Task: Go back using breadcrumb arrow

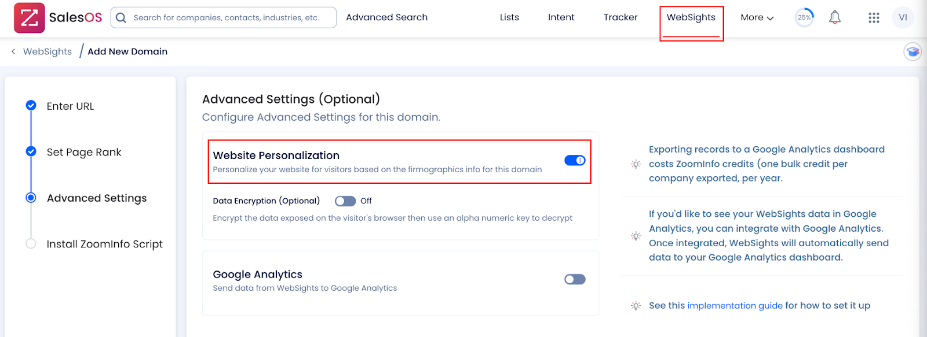Action: [x=13, y=51]
